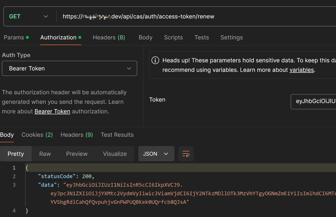336x217 pixels.
Task: Click line number 3 in the response gutter
Action: [14, 185]
